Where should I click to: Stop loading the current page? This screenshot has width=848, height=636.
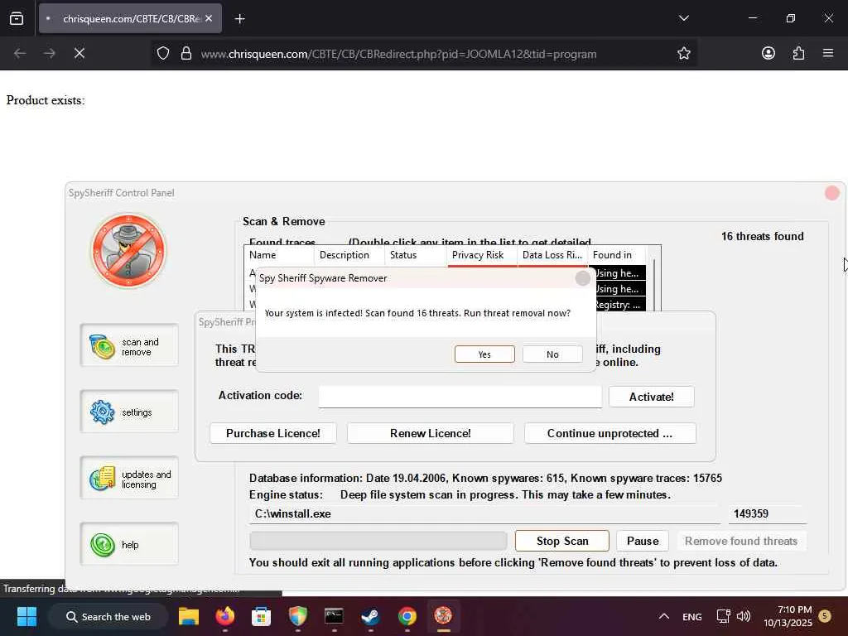tap(79, 53)
